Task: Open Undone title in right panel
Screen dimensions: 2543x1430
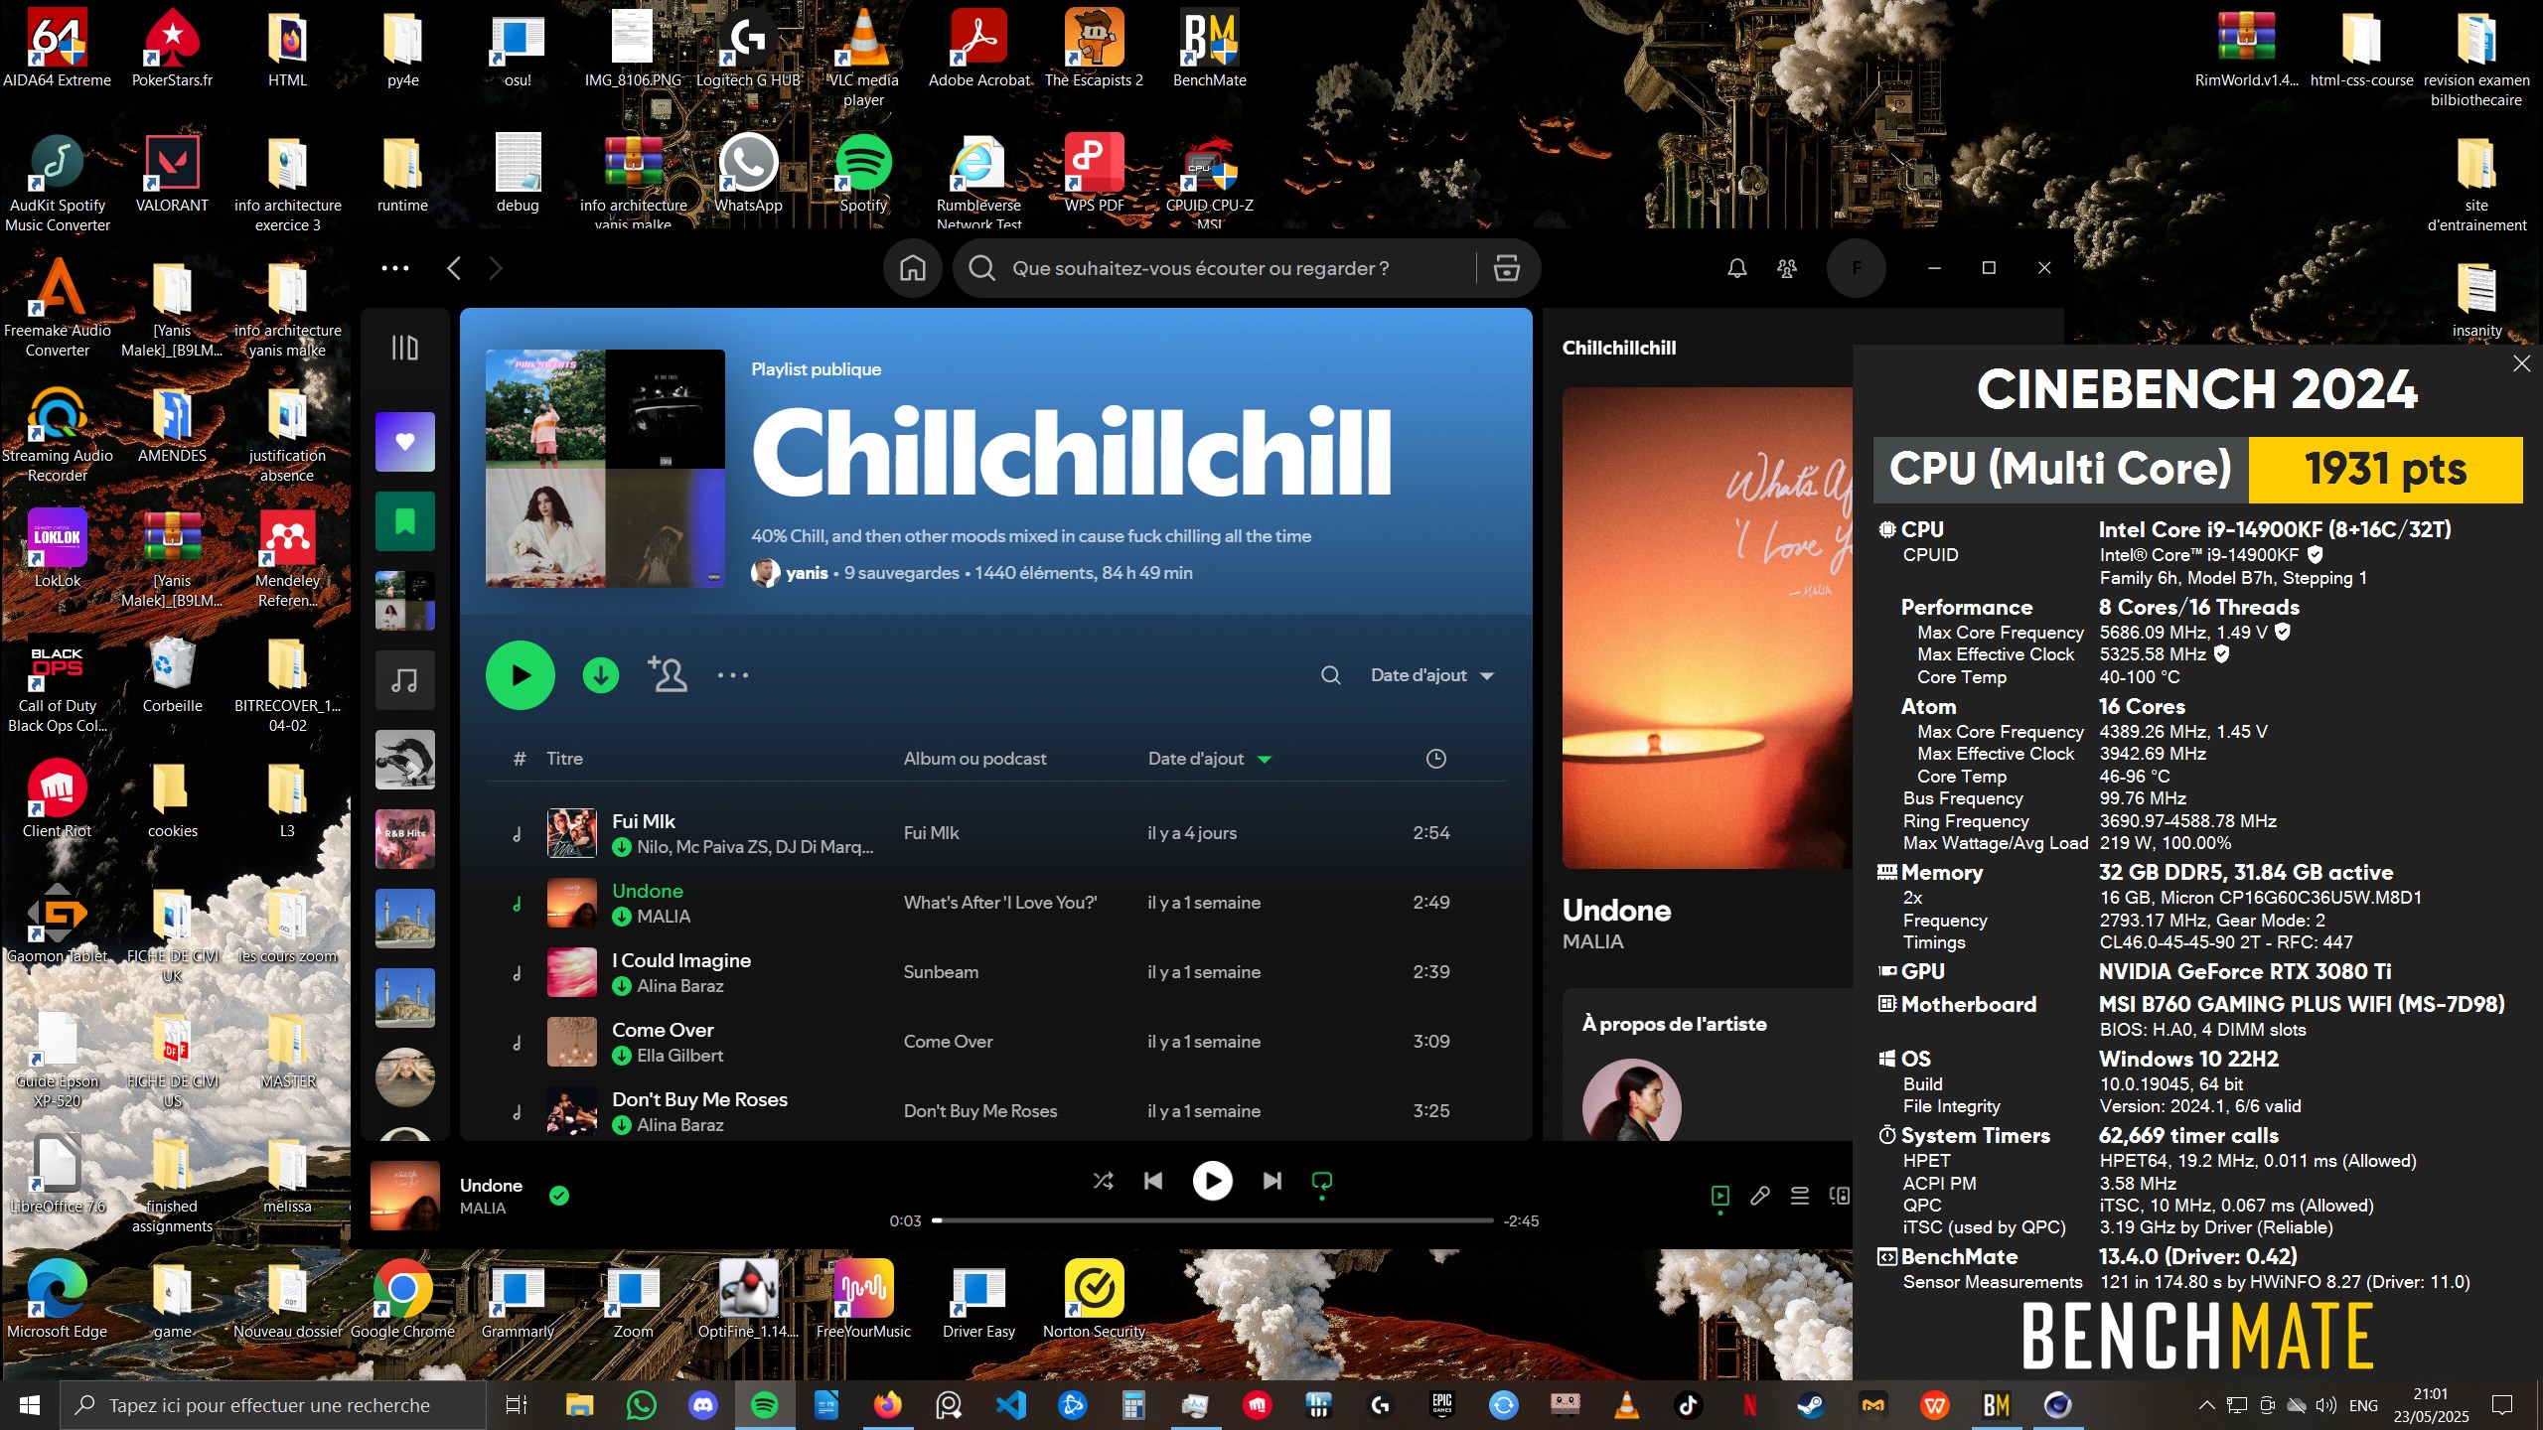Action: click(x=1616, y=911)
